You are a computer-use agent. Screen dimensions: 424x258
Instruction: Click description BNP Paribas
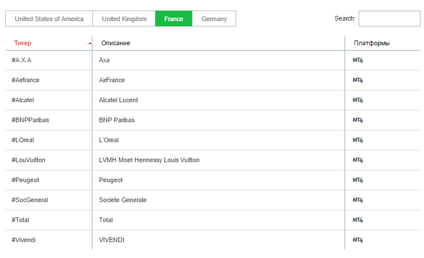coord(117,120)
